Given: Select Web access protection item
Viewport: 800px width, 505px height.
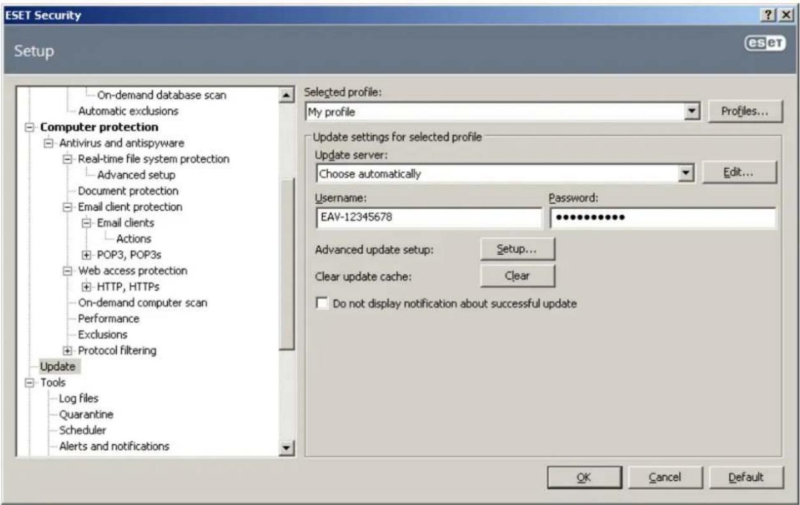Looking at the screenshot, I should [x=133, y=271].
